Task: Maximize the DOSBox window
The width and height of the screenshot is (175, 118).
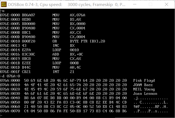Action: click(x=150, y=4)
